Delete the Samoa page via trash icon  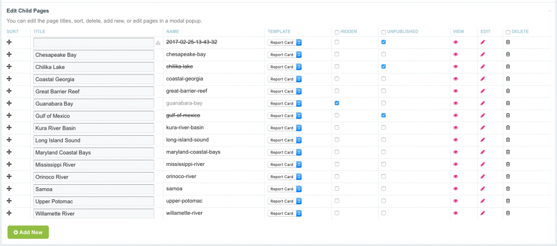[507, 189]
